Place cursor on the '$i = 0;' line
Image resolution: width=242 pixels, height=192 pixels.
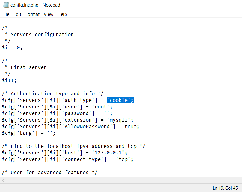tap(12, 47)
